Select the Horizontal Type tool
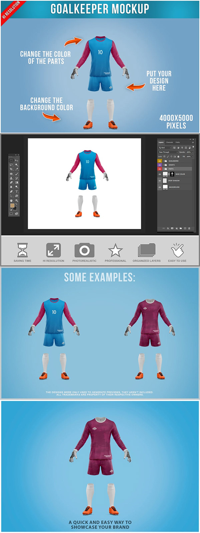The image size is (200, 533). (17, 191)
